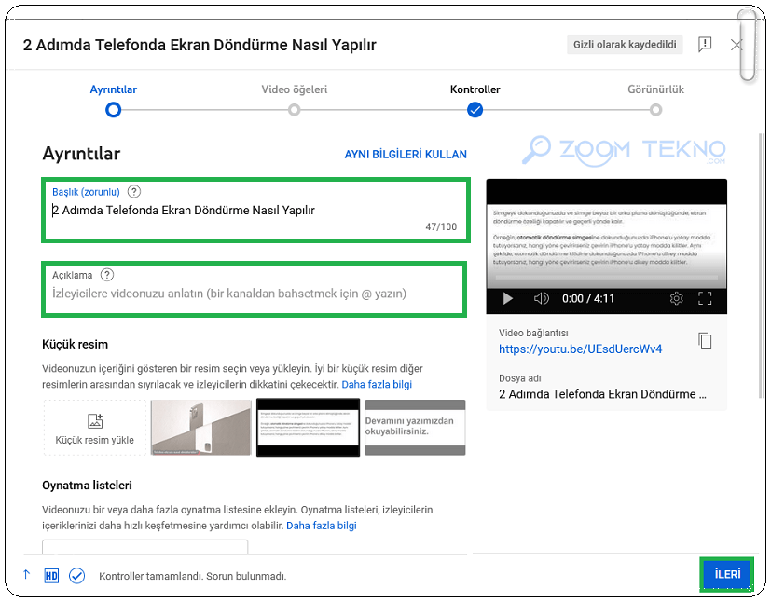The width and height of the screenshot is (771, 602).
Task: Open the youtu.be video link
Action: 580,349
